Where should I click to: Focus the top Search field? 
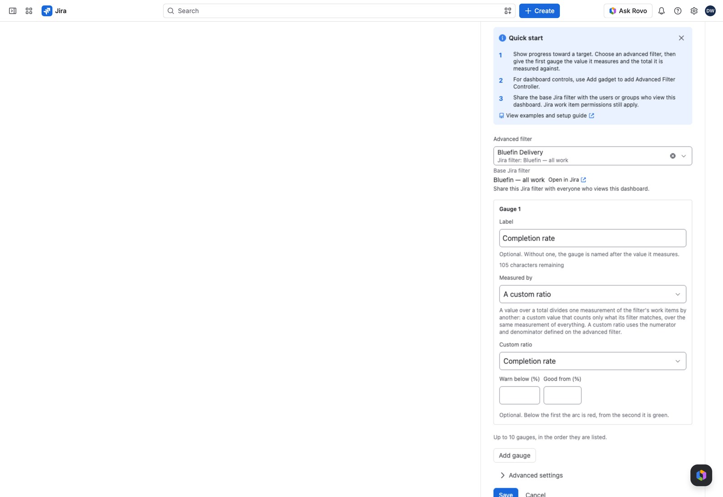click(339, 11)
